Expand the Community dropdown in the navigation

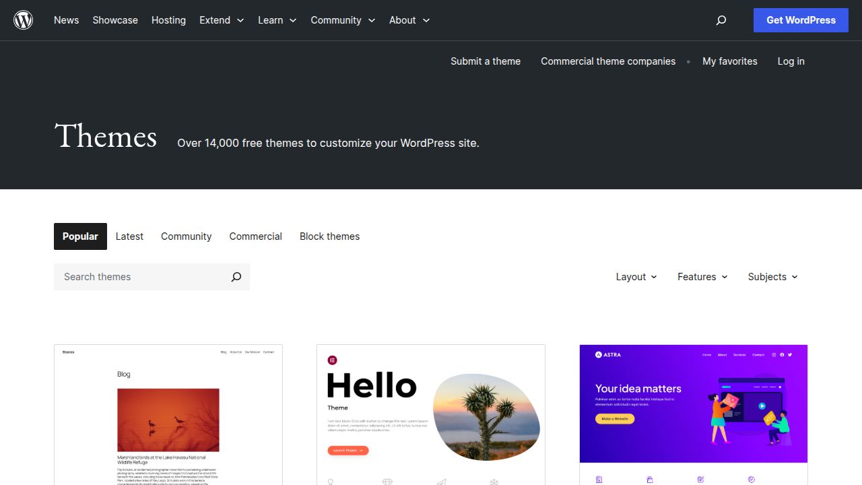343,20
